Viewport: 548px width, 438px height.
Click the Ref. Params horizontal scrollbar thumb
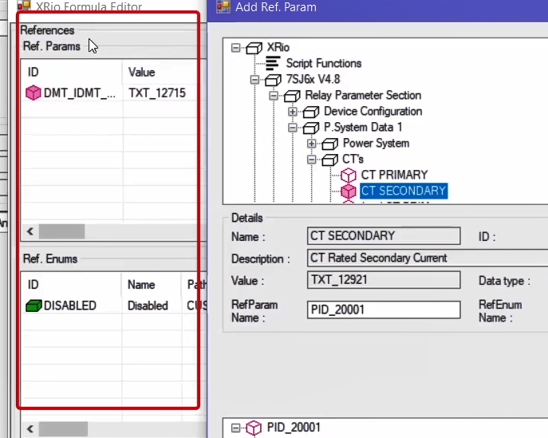[x=61, y=231]
